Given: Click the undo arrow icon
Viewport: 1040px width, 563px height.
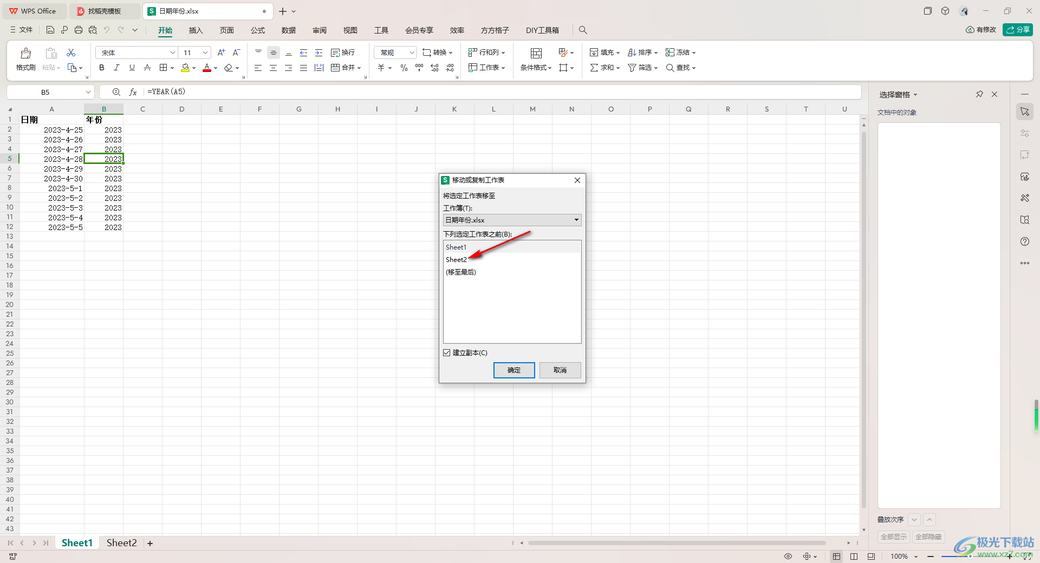Looking at the screenshot, I should coord(107,30).
